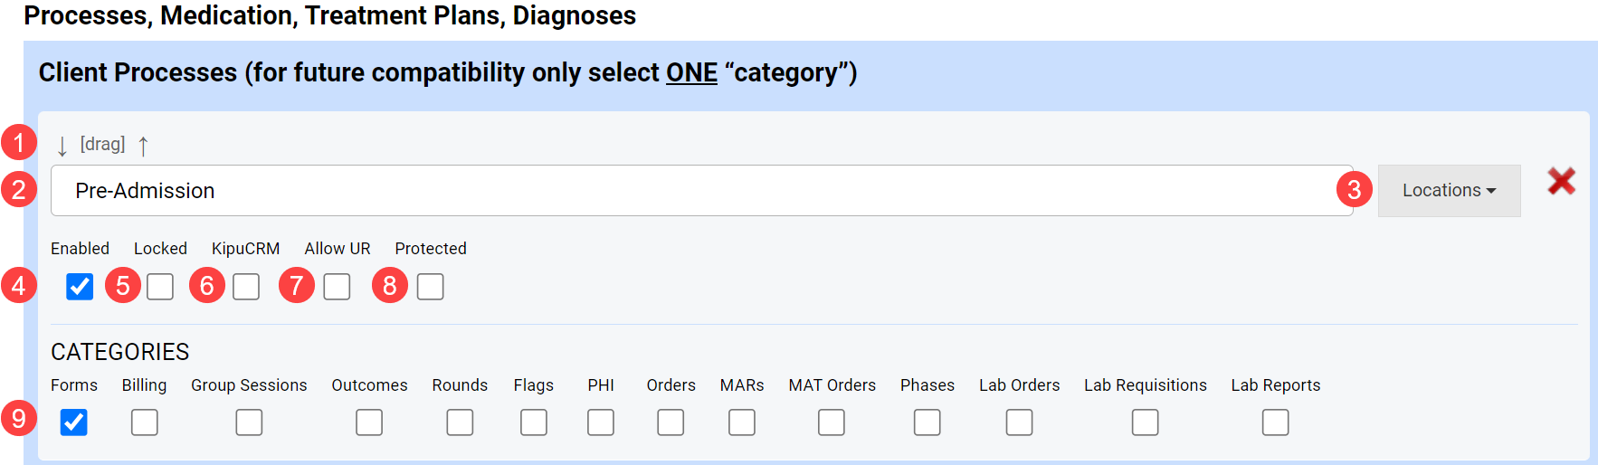This screenshot has height=465, width=1598.
Task: Click the move-down arrow icon
Action: click(x=62, y=146)
